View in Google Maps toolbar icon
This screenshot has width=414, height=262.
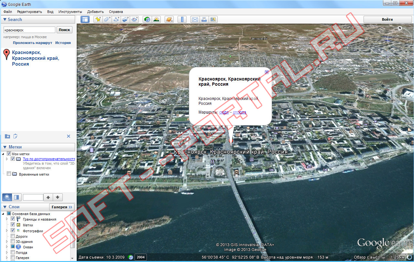point(213,19)
